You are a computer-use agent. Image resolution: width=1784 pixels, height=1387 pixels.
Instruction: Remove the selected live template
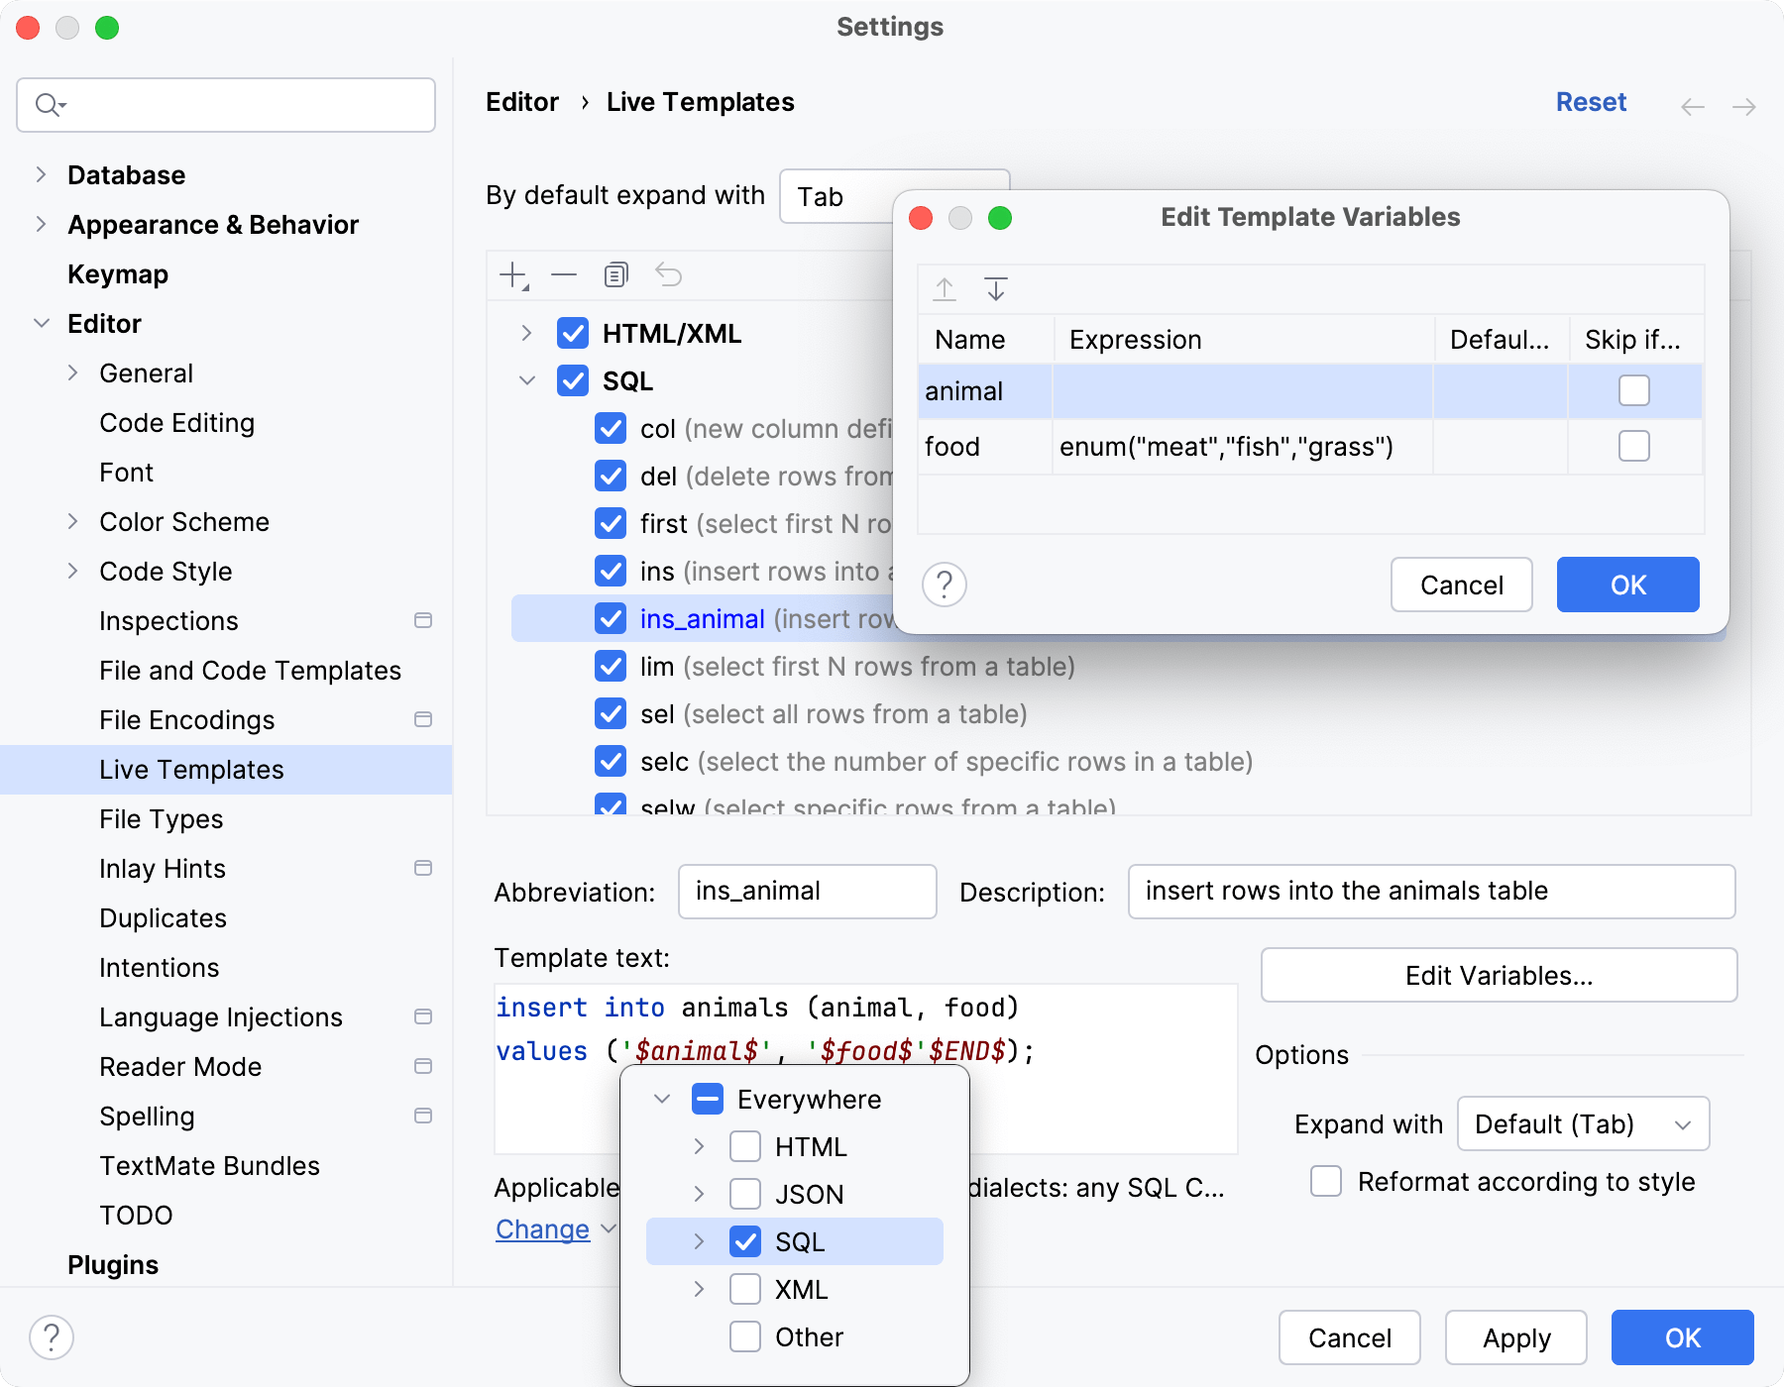(563, 274)
